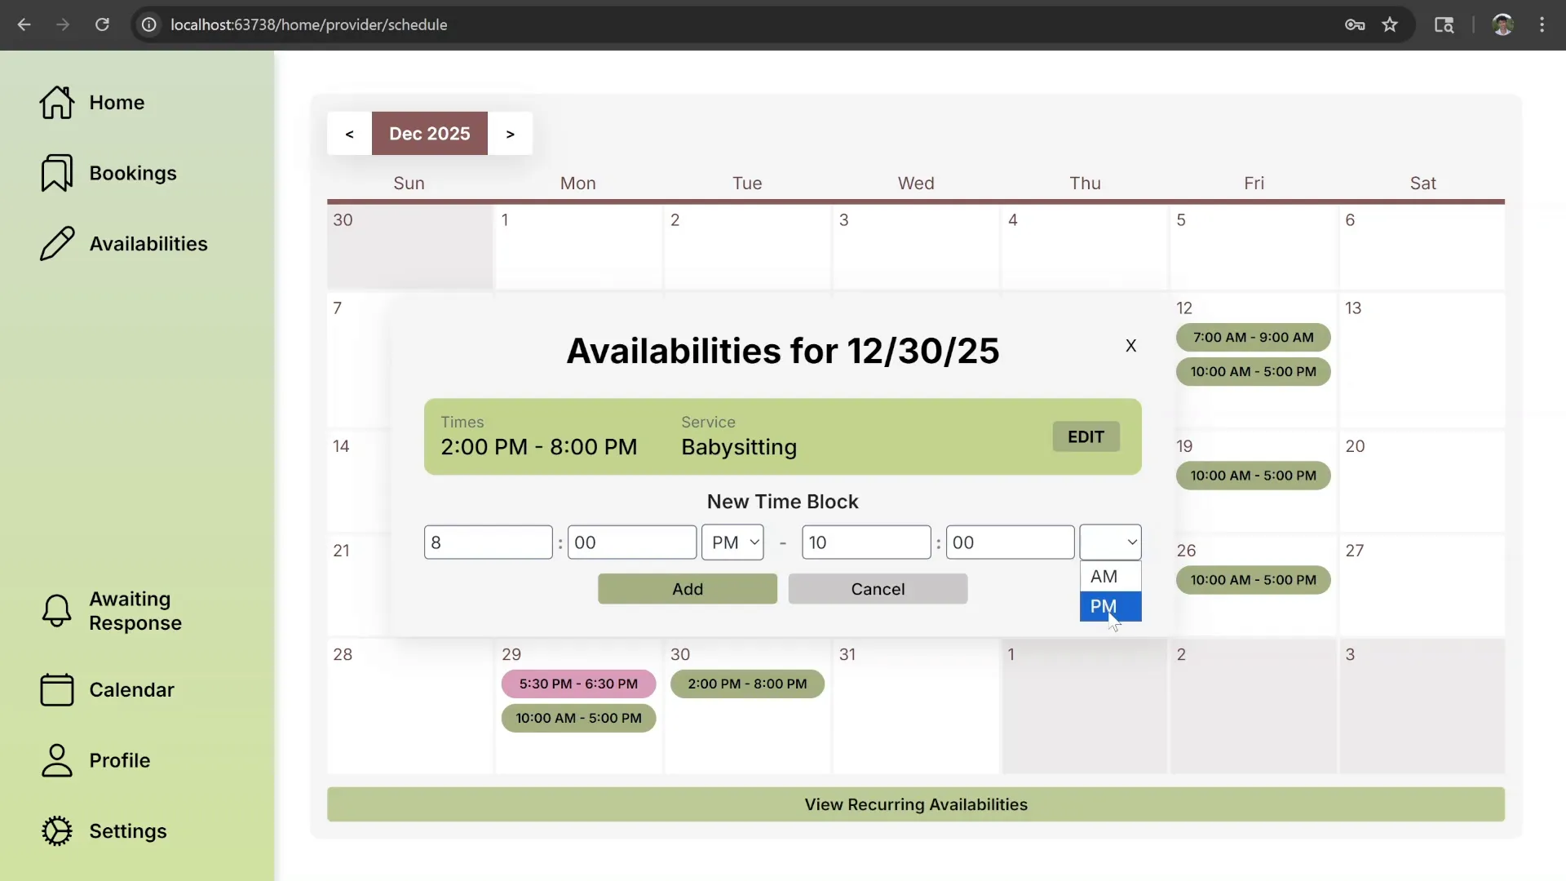Screen dimensions: 1566x881
Task: Open the Home page from sidebar house icon
Action: click(x=57, y=103)
